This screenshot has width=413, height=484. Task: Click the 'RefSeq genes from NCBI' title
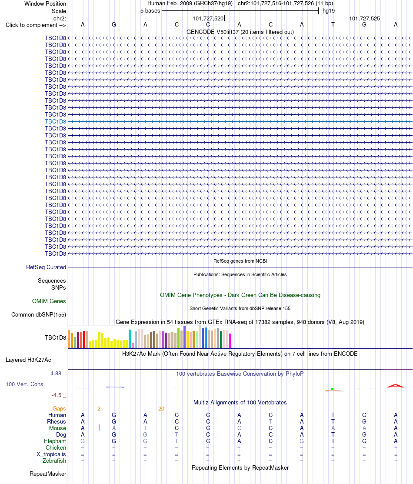pos(240,261)
